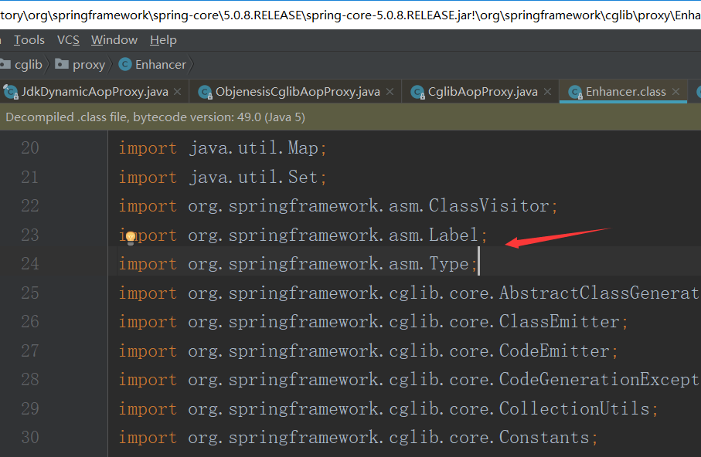Click line number 23 in the gutter
Screen dimensions: 701x457
(30, 235)
